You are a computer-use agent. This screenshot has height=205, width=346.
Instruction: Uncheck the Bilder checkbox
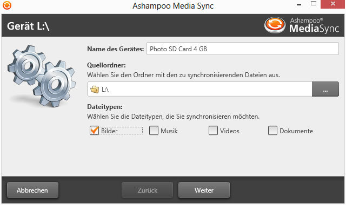[x=95, y=131]
